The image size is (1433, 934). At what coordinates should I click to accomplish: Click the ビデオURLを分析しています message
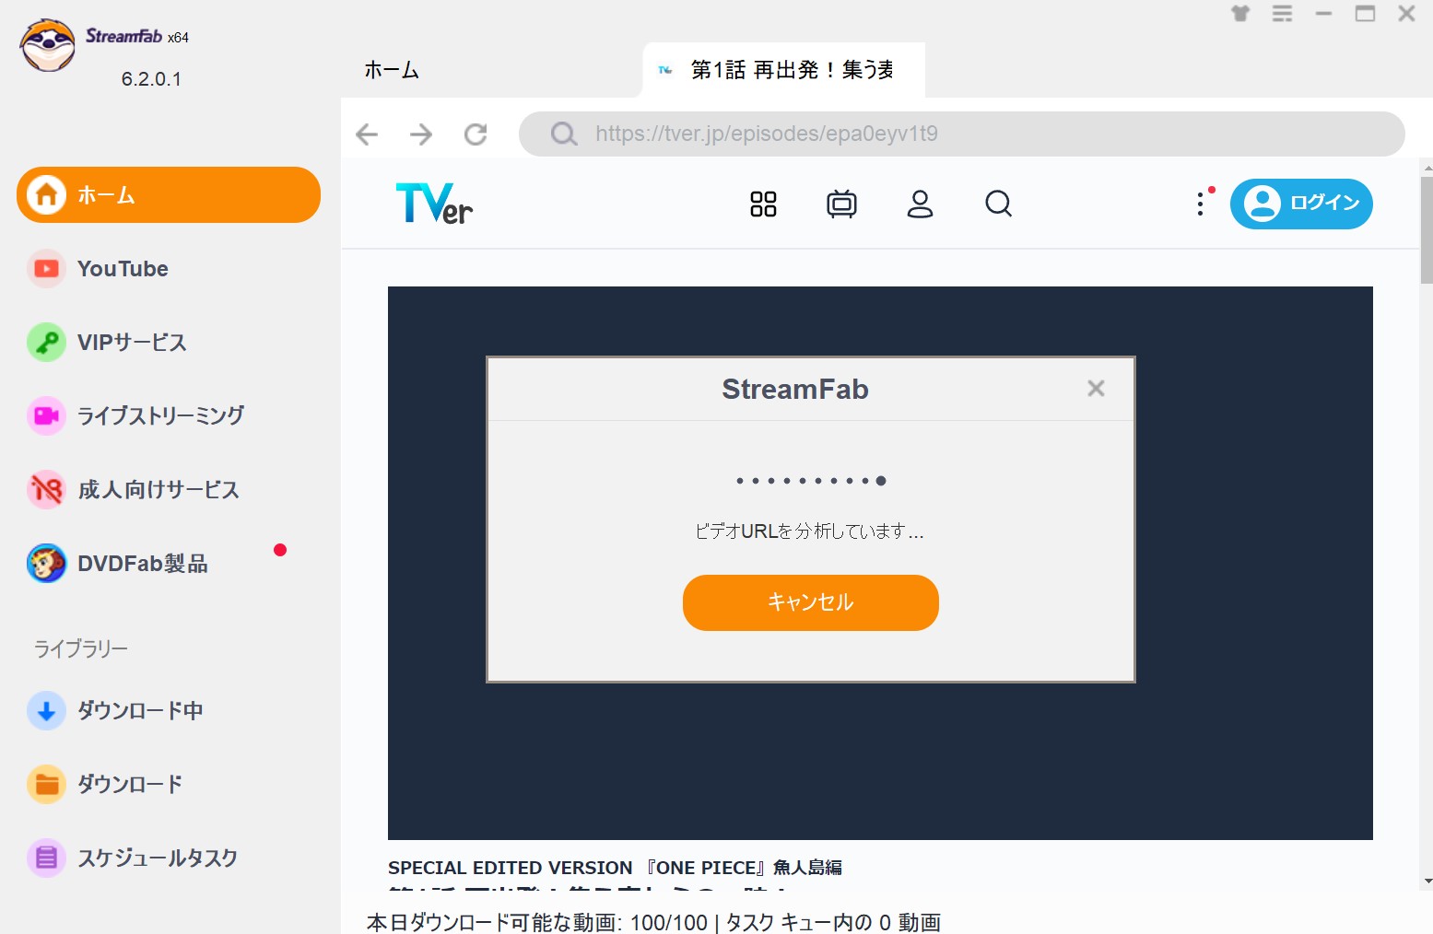coord(809,531)
